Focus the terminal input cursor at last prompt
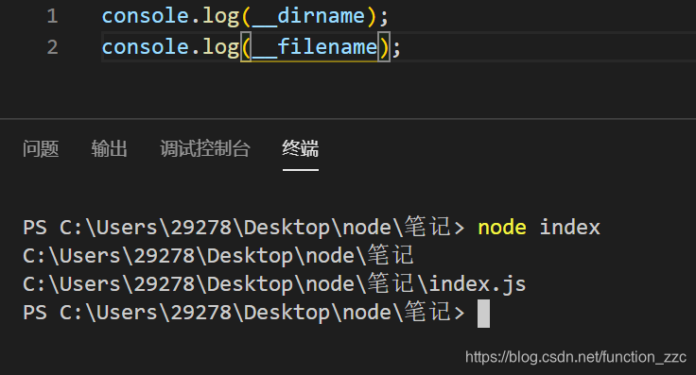 [x=484, y=314]
